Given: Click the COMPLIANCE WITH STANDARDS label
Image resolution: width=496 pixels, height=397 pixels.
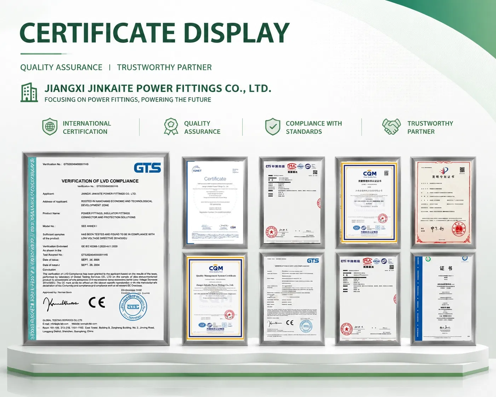Looking at the screenshot, I should tap(314, 127).
